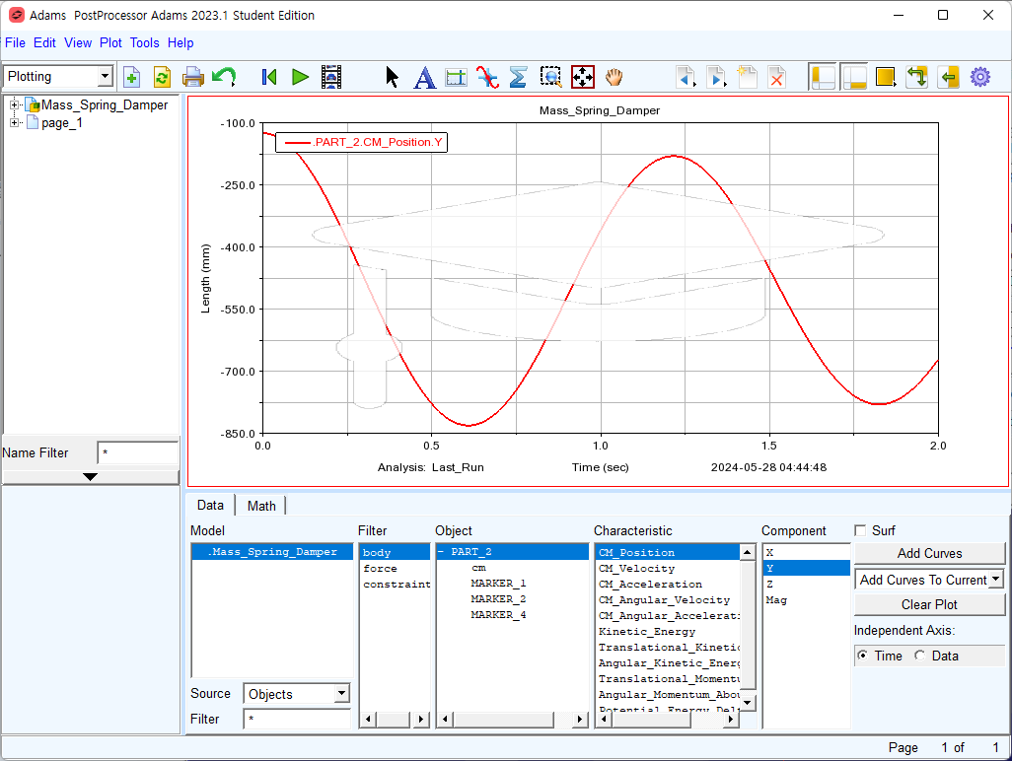Toggle the treeview panel layout button

pos(823,78)
